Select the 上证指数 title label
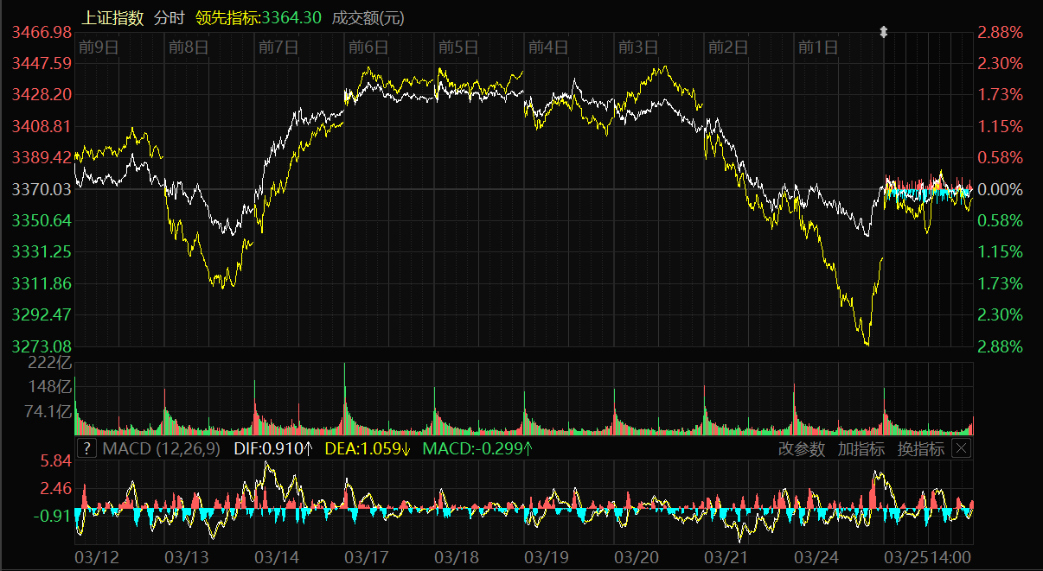This screenshot has height=571, width=1043. 113,17
